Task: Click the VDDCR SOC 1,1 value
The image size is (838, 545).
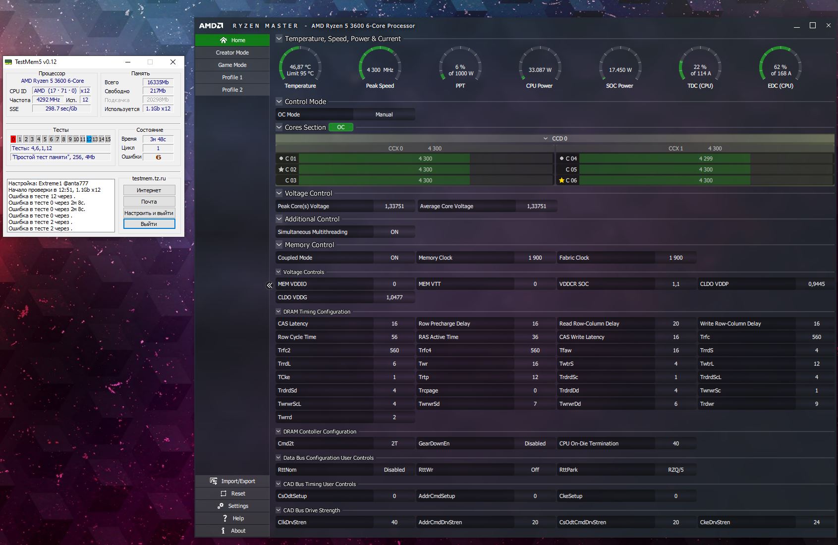Action: pos(676,284)
